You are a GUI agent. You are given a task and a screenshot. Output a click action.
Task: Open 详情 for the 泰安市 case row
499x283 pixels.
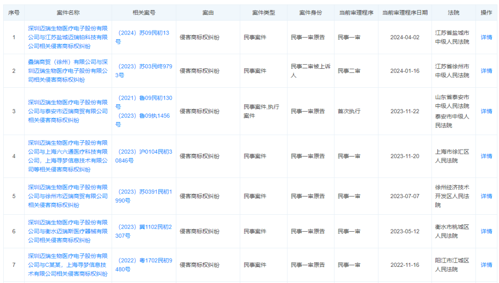point(486,111)
